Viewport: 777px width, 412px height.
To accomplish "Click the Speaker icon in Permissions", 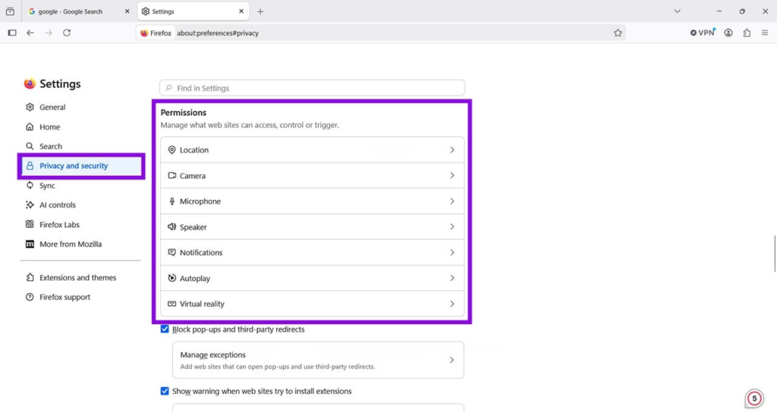I will tap(171, 227).
